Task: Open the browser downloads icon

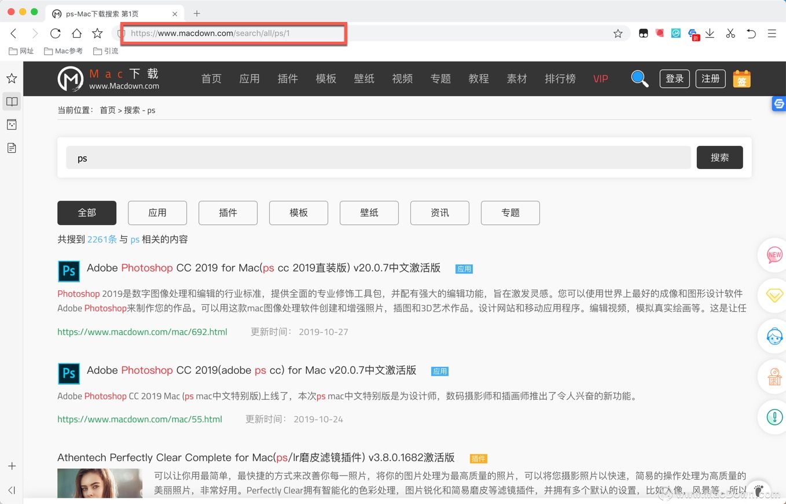Action: pyautogui.click(x=710, y=34)
